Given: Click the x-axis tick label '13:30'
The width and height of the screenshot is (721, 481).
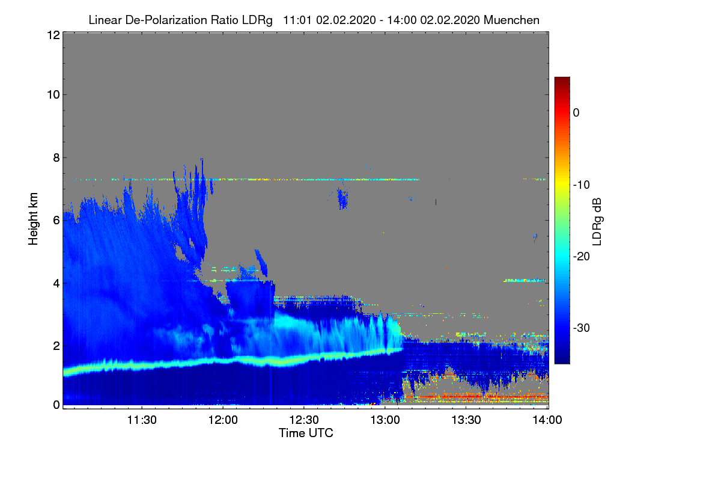Looking at the screenshot, I should click(x=466, y=420).
